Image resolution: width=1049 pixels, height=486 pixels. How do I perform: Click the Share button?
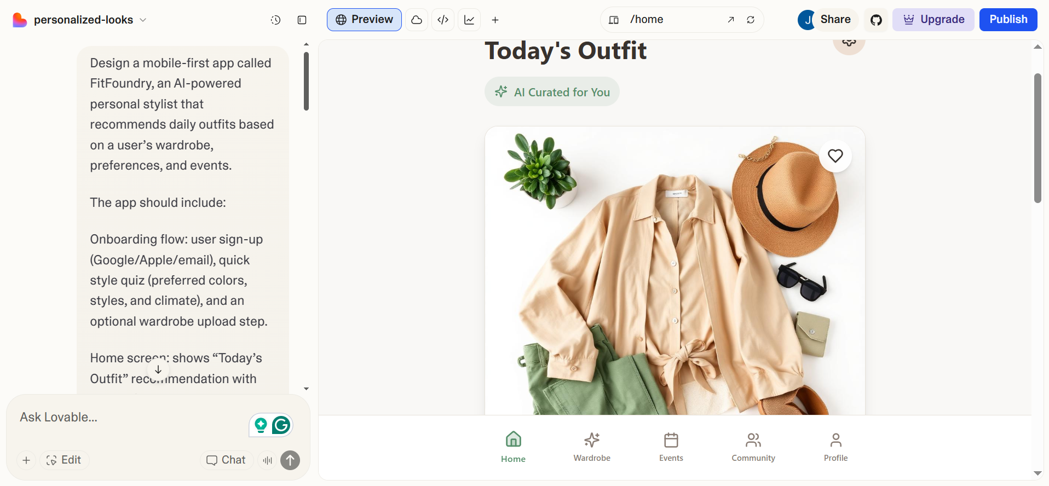[x=835, y=20]
